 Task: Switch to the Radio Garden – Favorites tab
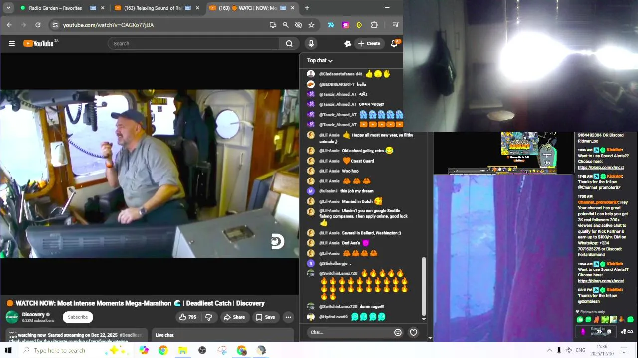[55, 8]
